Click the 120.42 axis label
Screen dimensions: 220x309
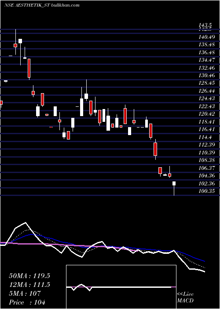[207, 114]
